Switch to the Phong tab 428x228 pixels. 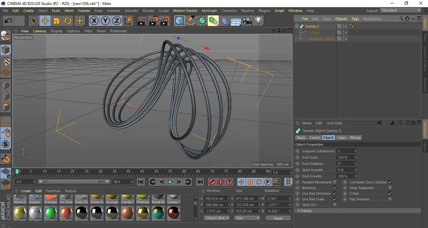[x=355, y=138]
